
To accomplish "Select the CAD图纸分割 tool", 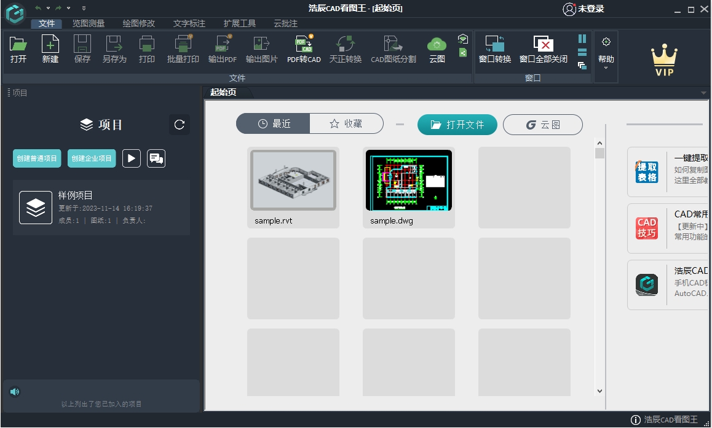I will (393, 49).
